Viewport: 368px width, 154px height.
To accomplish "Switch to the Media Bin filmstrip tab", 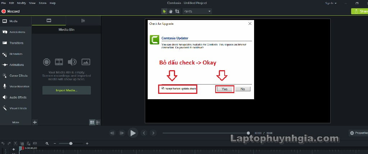I will [x=49, y=21].
